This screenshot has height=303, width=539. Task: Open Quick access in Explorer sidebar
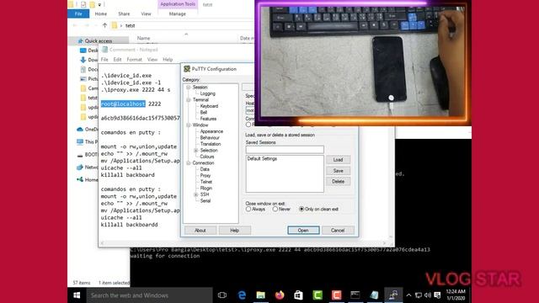(99, 41)
